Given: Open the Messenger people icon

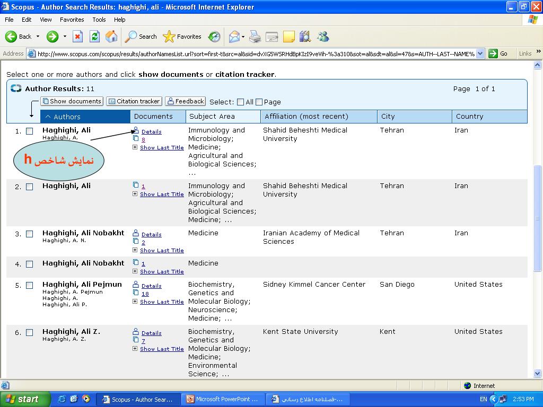Looking at the screenshot, I should pos(323,37).
